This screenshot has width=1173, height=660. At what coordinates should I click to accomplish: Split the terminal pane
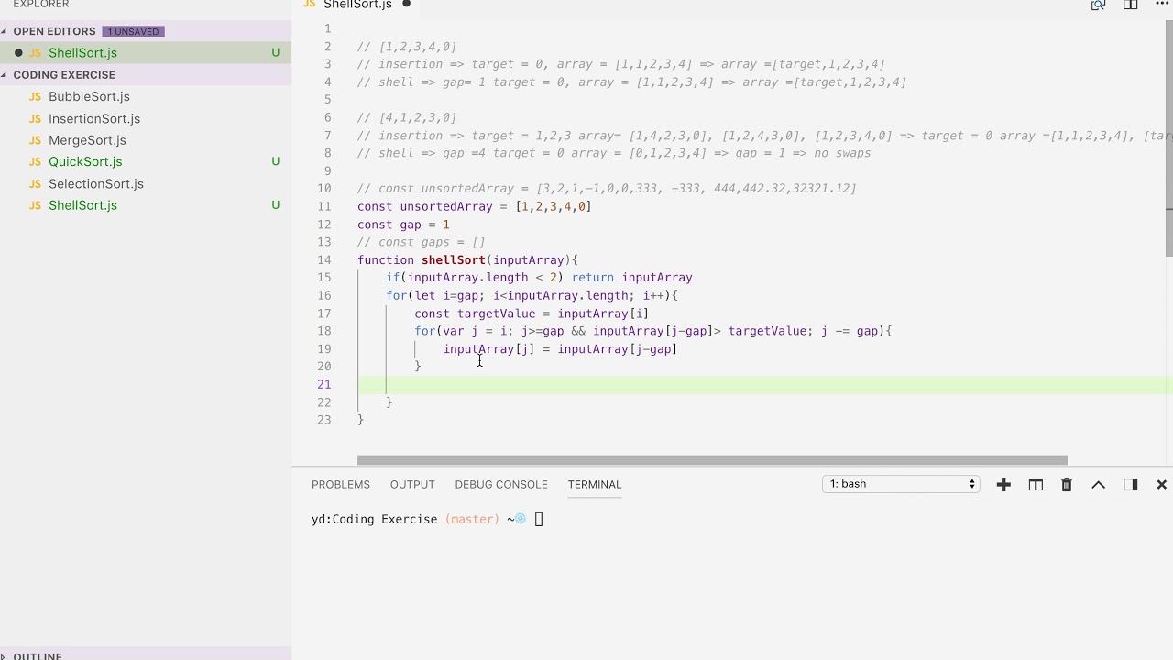click(1036, 484)
